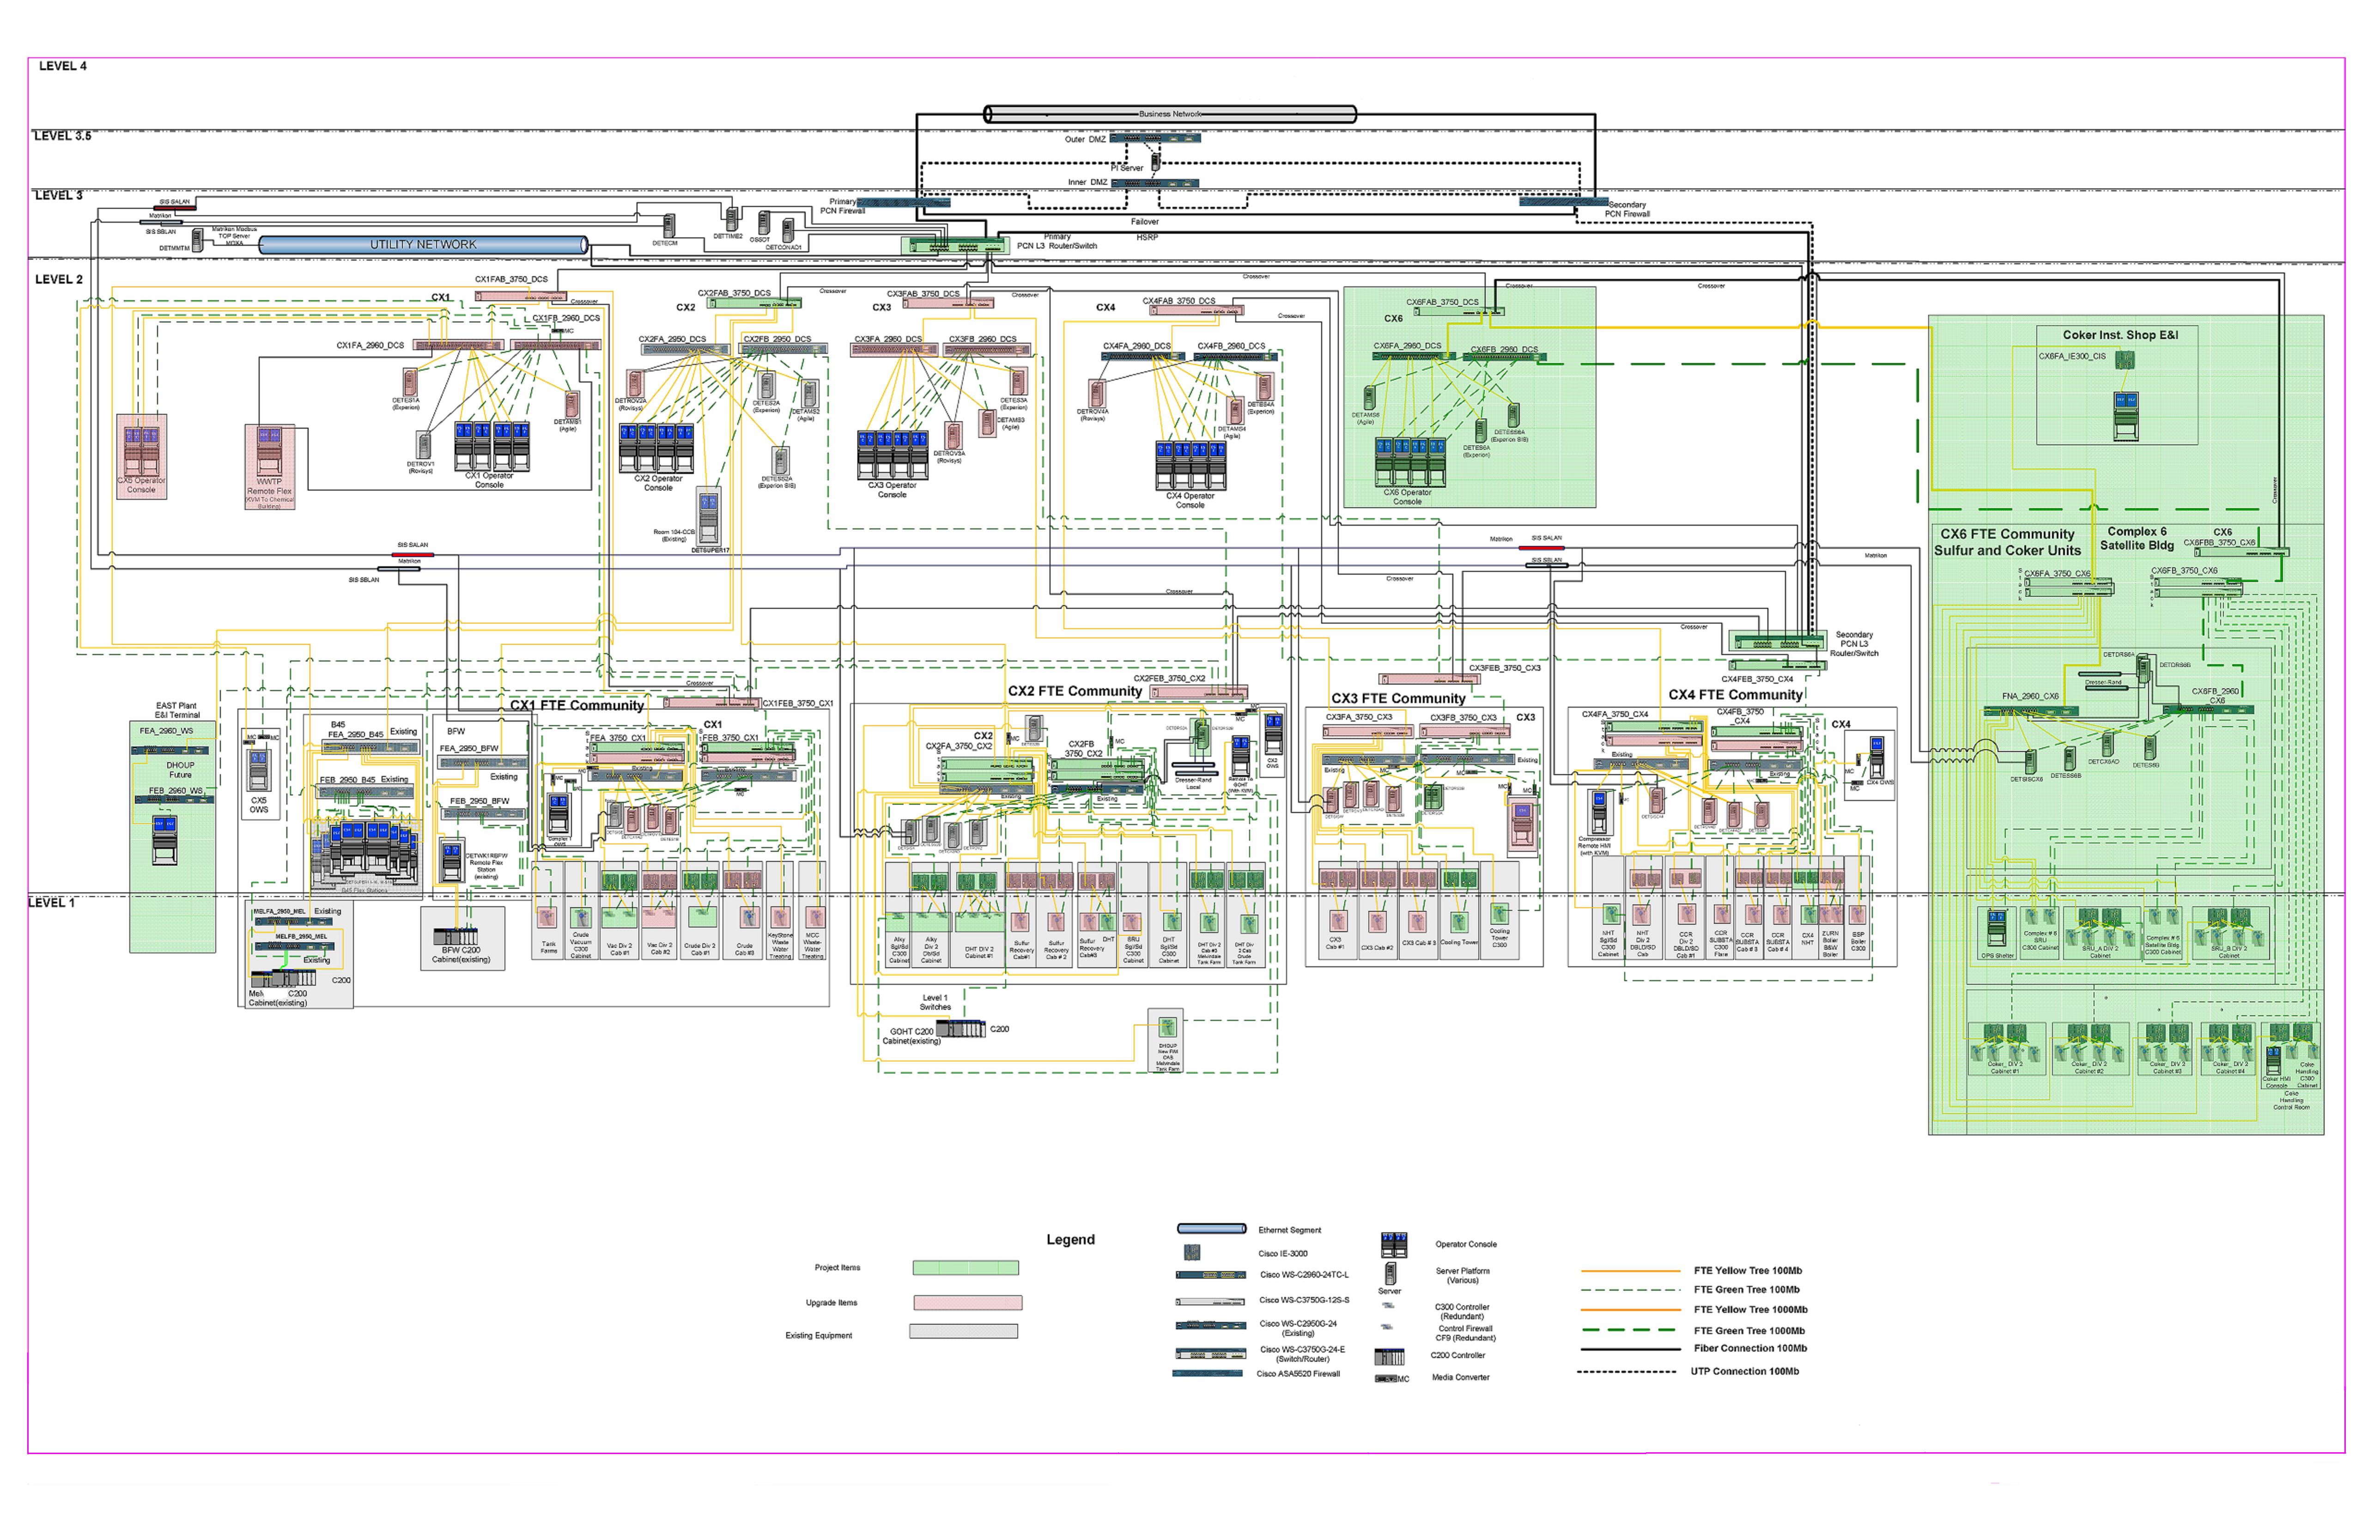Select the Server Platform icon in legend
Image resolution: width=2380 pixels, height=1540 pixels.
(x=1390, y=1273)
